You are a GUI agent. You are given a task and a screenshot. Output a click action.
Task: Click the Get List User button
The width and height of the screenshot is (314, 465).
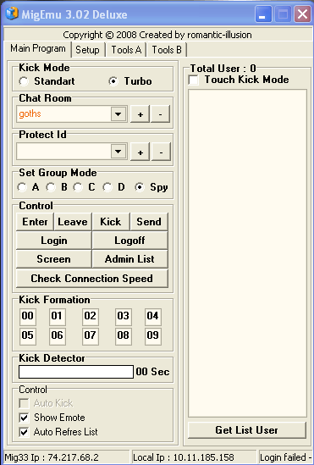(247, 430)
